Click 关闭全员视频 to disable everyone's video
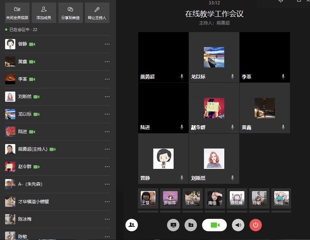Viewport: 310px width, 240px height. point(17,13)
